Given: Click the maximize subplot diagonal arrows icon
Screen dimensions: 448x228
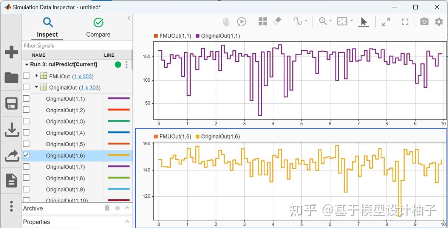Looking at the screenshot, I should pos(386,22).
